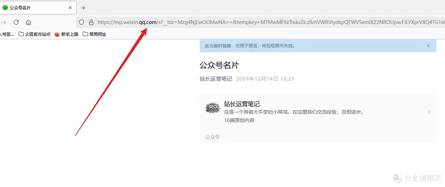Open the 站长运营笔记 card title

coord(242,104)
